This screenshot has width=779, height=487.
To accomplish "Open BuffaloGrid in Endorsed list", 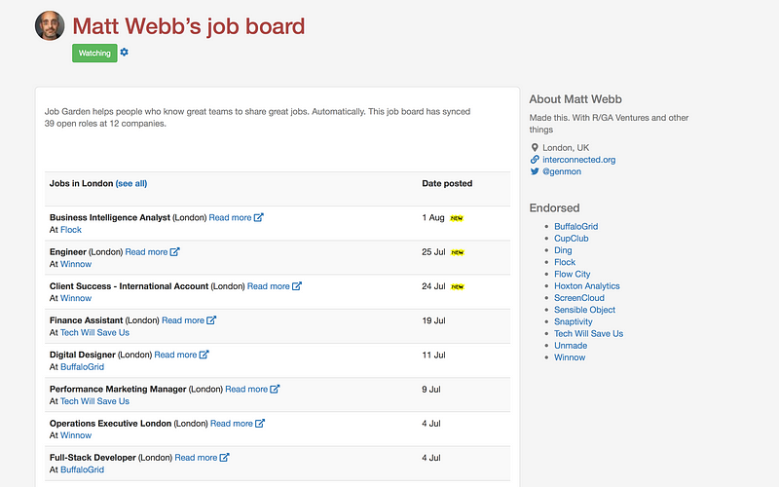I will [576, 226].
